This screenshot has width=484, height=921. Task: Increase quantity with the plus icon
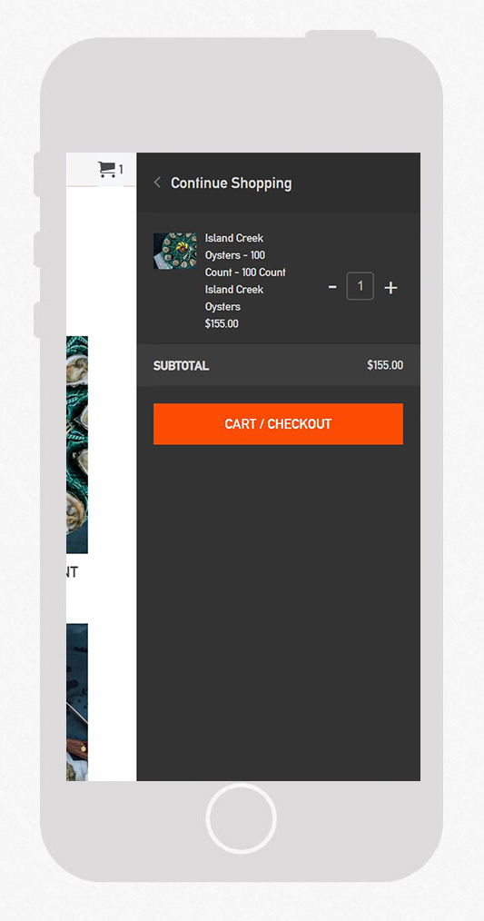coord(390,287)
